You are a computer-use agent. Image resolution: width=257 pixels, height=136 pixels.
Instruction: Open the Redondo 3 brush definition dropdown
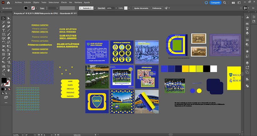(x=95, y=8)
